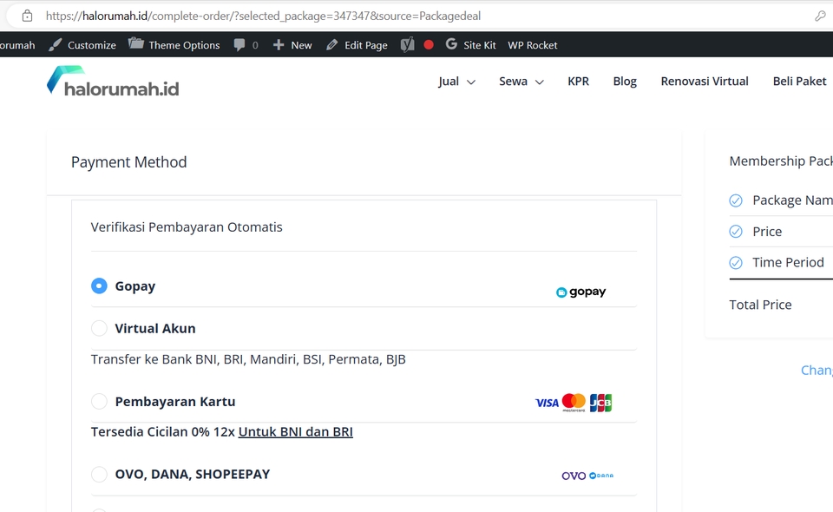Click the Untuk BNI dan BRI link
The height and width of the screenshot is (512, 833).
coord(295,431)
